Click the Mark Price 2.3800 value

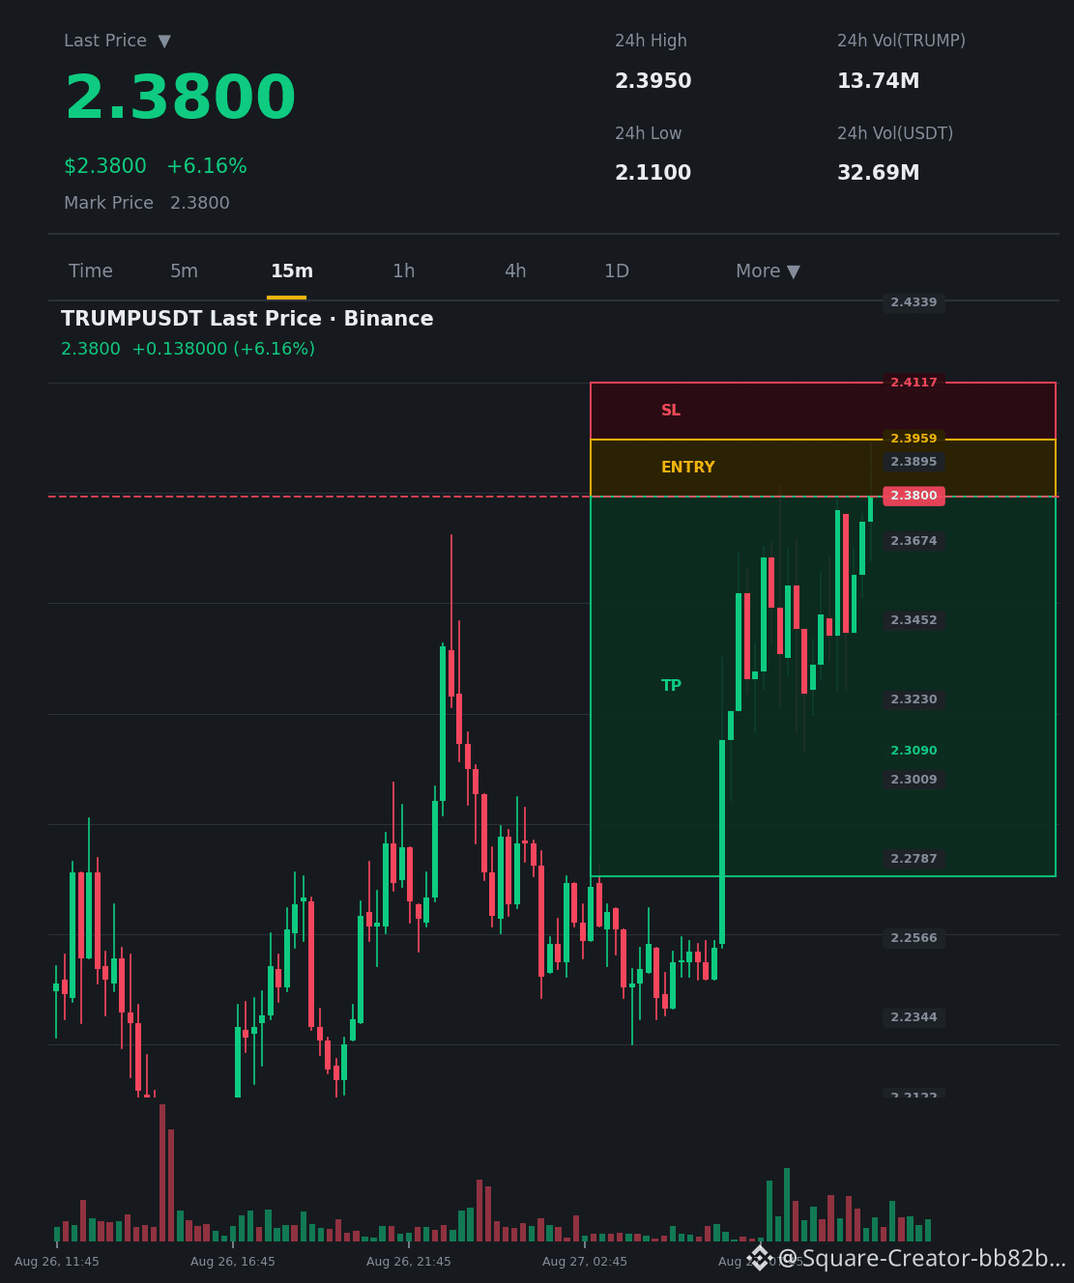[200, 203]
